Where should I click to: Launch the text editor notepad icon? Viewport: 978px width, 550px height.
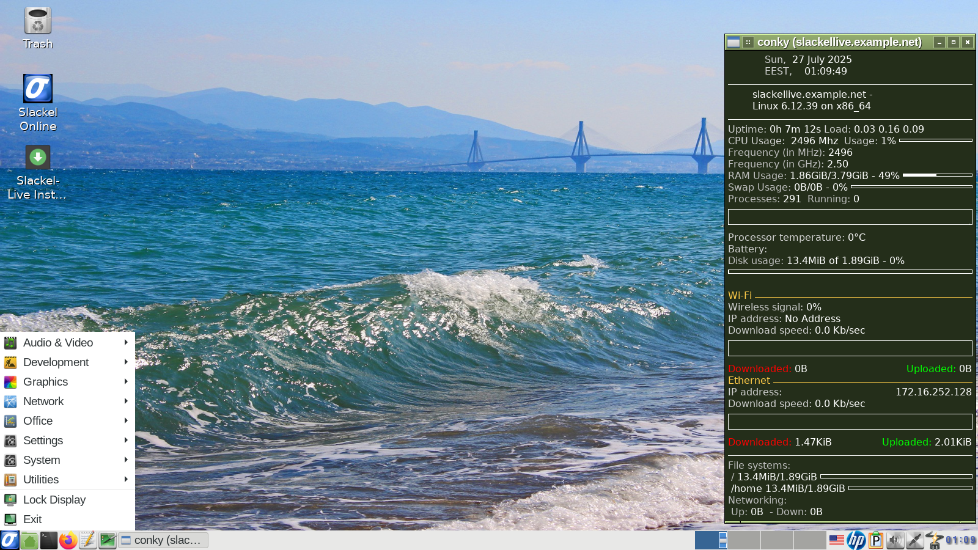88,540
